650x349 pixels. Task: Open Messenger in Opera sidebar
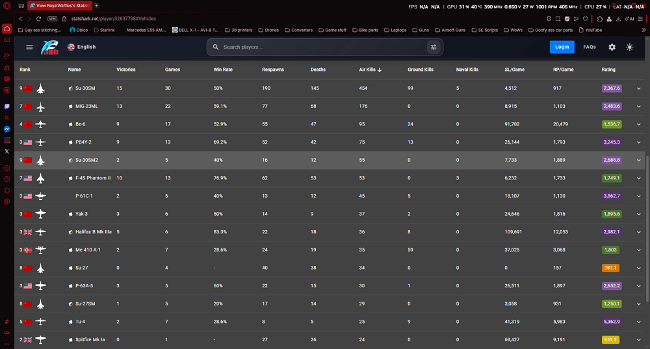pyautogui.click(x=6, y=129)
